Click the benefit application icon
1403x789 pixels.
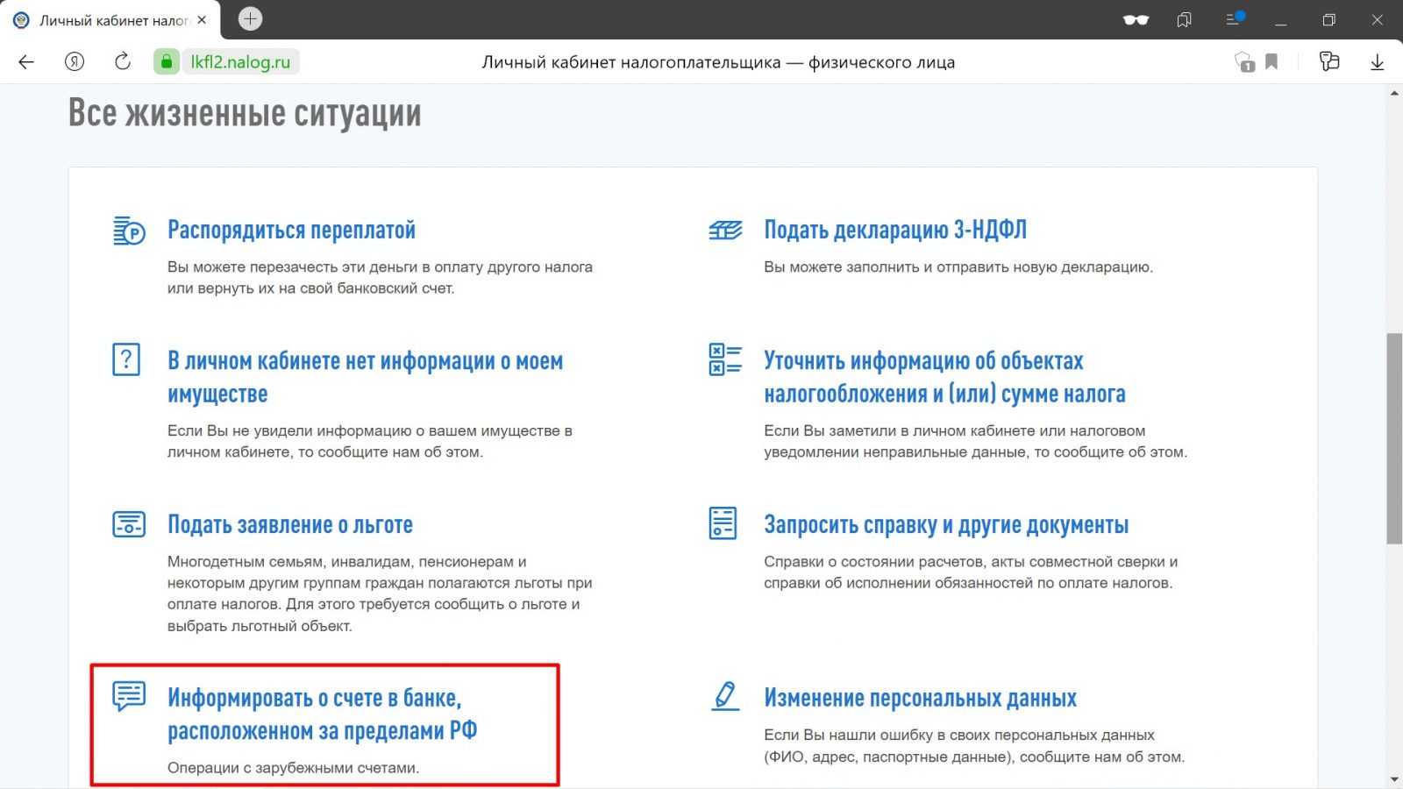click(x=129, y=524)
